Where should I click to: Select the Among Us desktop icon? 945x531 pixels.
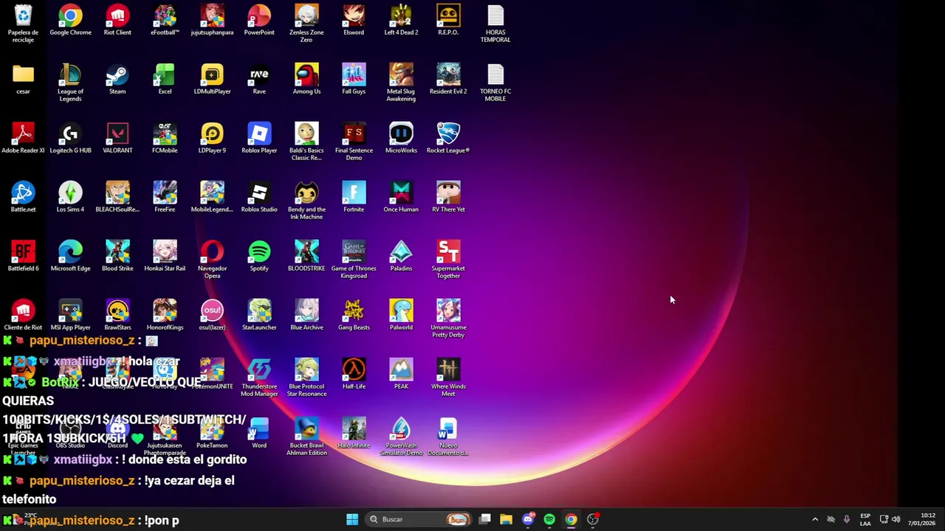coord(306,79)
